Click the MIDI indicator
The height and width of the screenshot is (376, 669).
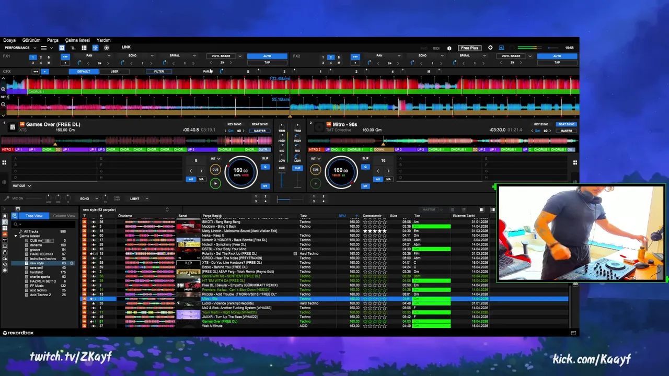pyautogui.click(x=436, y=48)
